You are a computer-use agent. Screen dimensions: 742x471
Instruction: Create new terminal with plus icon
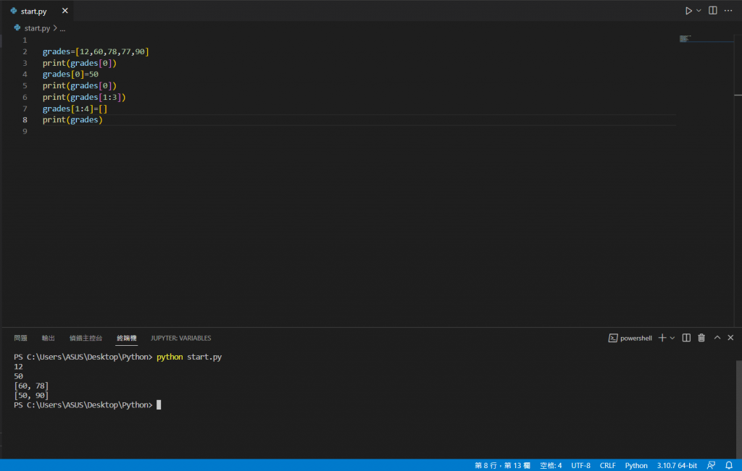[x=662, y=338]
